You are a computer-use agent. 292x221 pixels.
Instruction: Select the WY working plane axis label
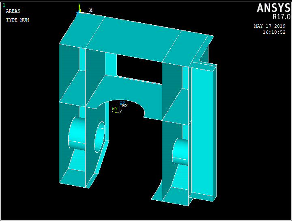point(115,109)
